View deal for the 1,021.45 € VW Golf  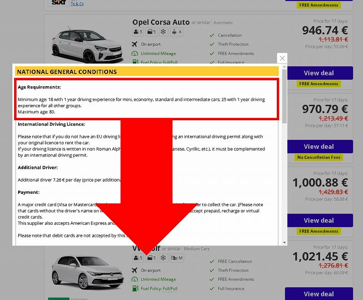(x=319, y=294)
